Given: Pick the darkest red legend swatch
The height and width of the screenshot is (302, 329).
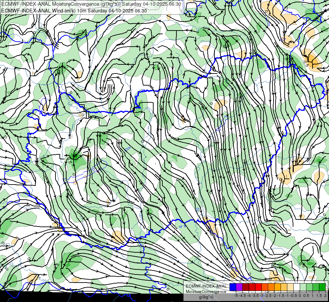Looking at the screenshot, I should click(x=246, y=287).
